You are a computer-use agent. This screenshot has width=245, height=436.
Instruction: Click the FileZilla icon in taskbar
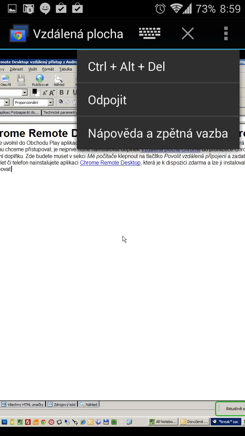point(28,422)
